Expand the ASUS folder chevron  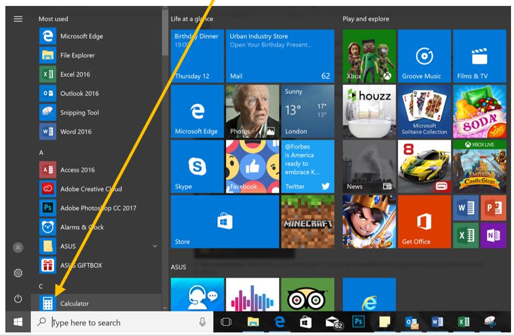(155, 246)
